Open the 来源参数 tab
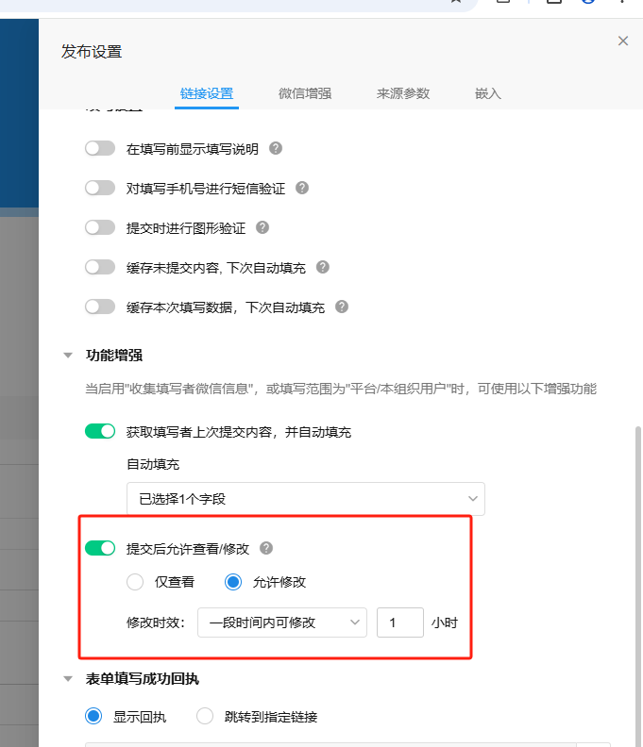643x747 pixels. (x=403, y=93)
